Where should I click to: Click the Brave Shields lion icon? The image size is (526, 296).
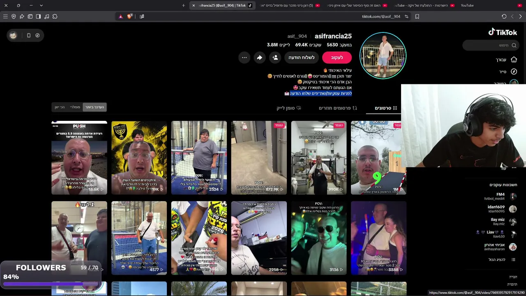(129, 16)
